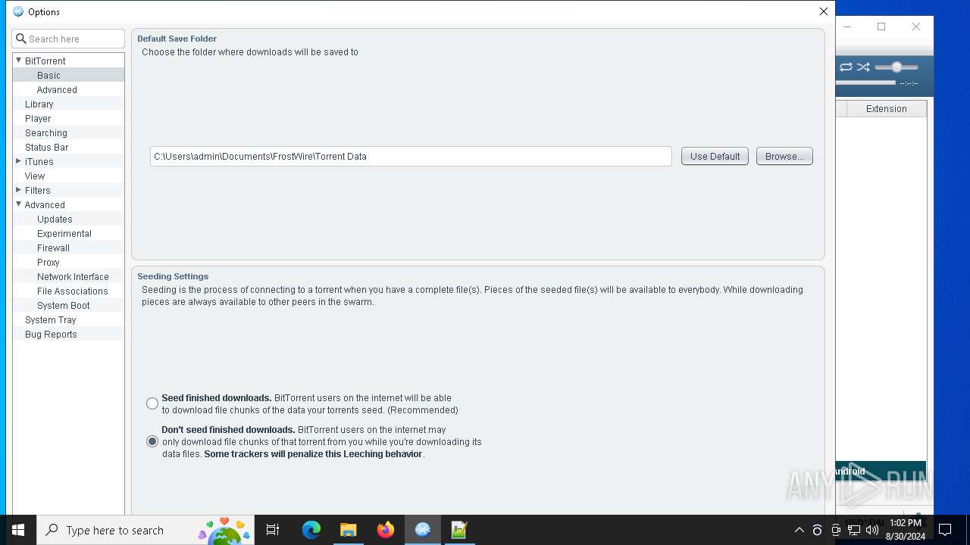Show hidden system tray icons
The height and width of the screenshot is (545, 970).
click(799, 530)
